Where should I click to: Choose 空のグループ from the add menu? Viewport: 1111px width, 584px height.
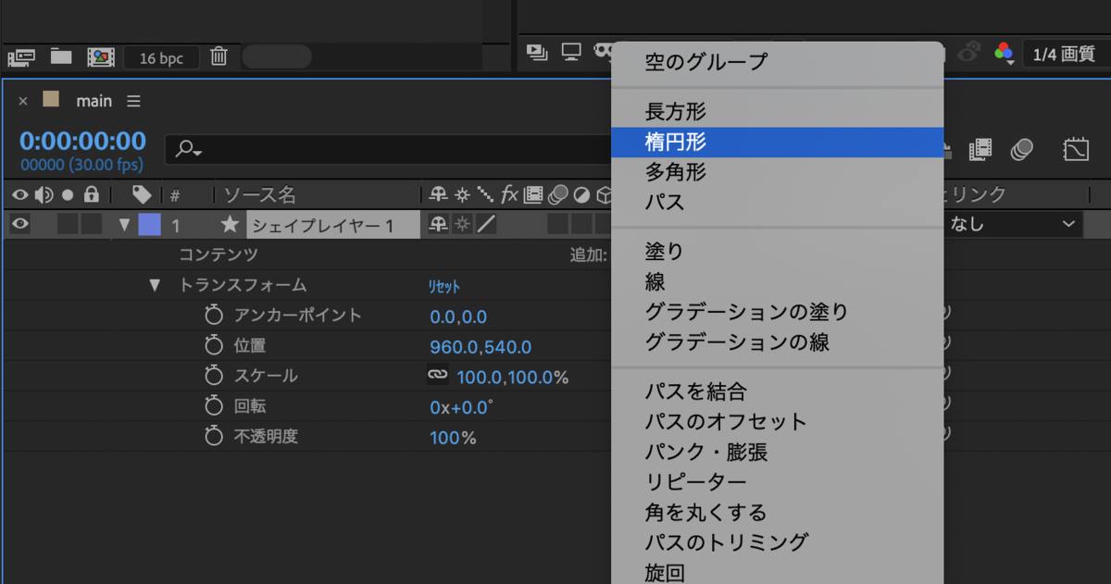tap(778, 63)
